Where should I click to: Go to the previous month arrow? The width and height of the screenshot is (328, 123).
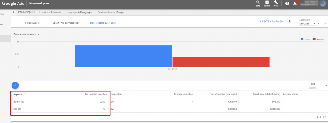click(x=319, y=24)
